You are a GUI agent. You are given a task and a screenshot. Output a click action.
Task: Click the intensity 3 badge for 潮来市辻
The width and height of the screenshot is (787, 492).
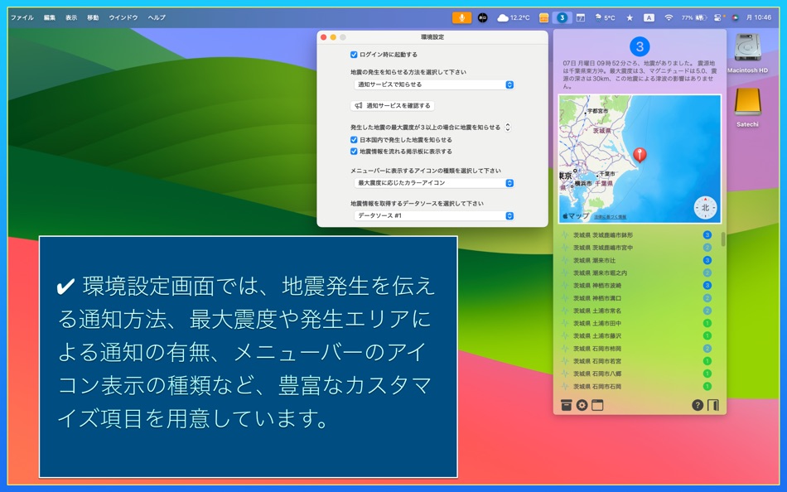click(x=707, y=260)
